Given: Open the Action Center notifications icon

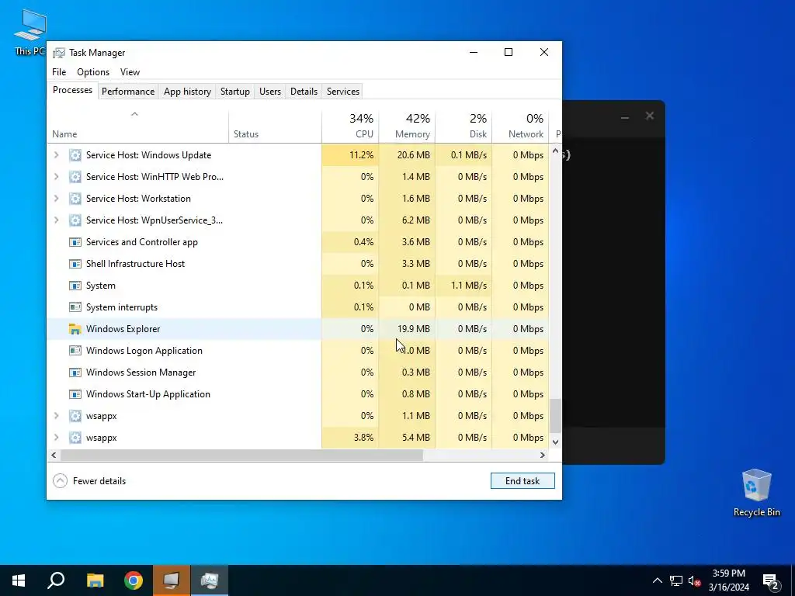Looking at the screenshot, I should [771, 581].
